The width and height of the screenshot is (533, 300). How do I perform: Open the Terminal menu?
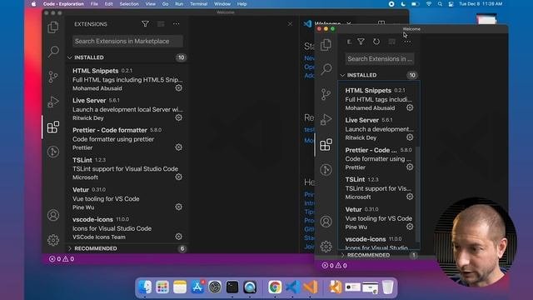[x=198, y=3]
